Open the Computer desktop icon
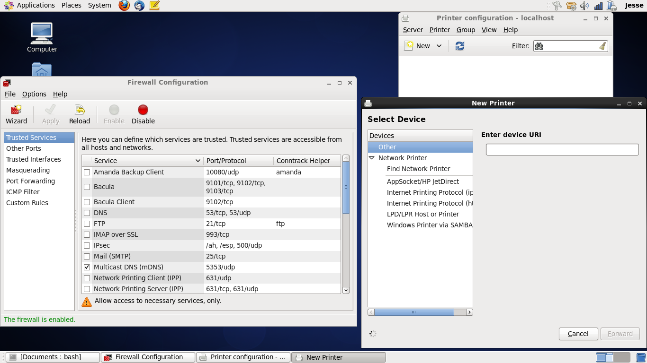 click(42, 38)
